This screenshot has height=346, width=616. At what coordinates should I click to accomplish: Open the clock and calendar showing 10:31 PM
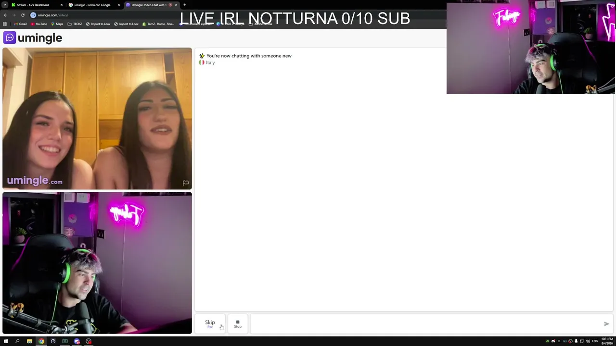click(x=607, y=341)
